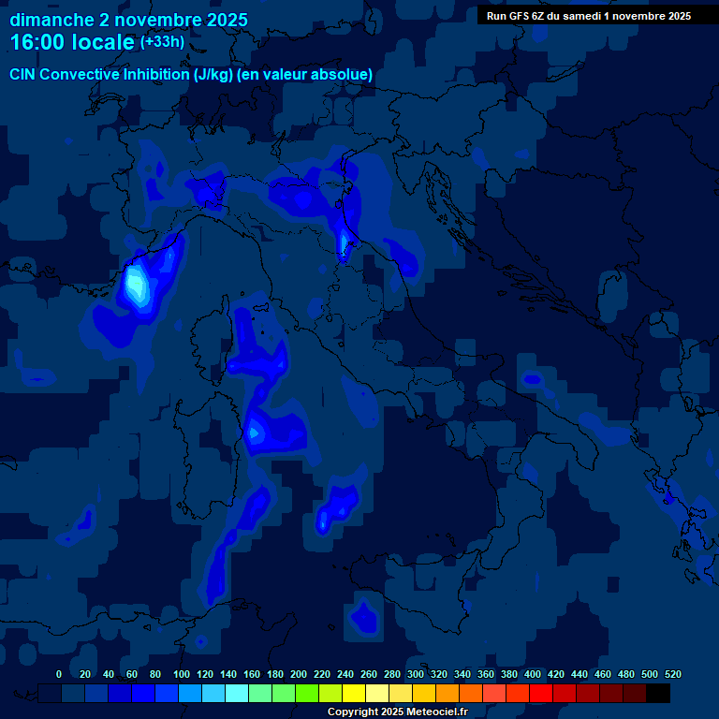Viewport: 719px width, 719px height.
Task: Click the brightest cyan CIN peak near southeast France
Action: (x=137, y=284)
